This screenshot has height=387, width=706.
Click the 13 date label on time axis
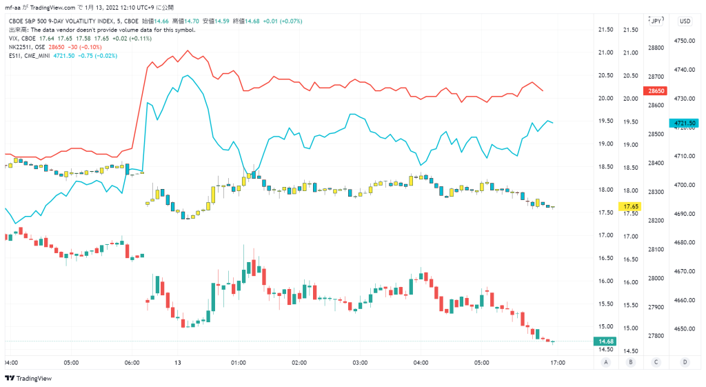pos(178,363)
